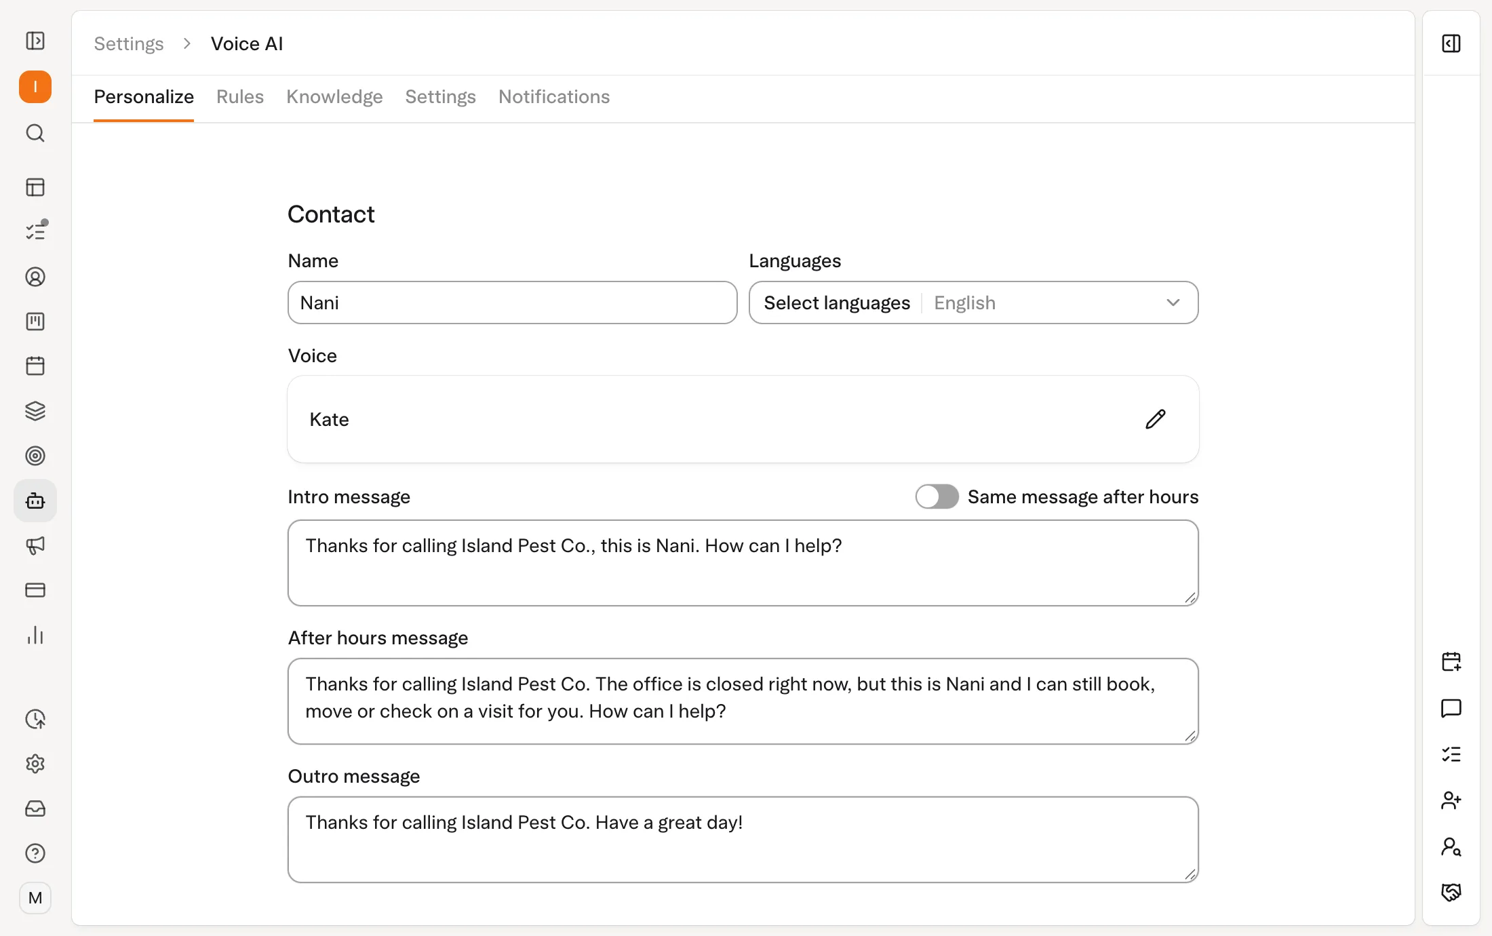
Task: Switch to the Notifications tab
Action: (x=554, y=97)
